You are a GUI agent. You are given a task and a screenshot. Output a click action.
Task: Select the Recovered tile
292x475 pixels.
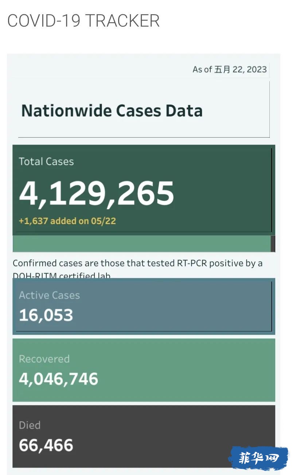tap(144, 370)
